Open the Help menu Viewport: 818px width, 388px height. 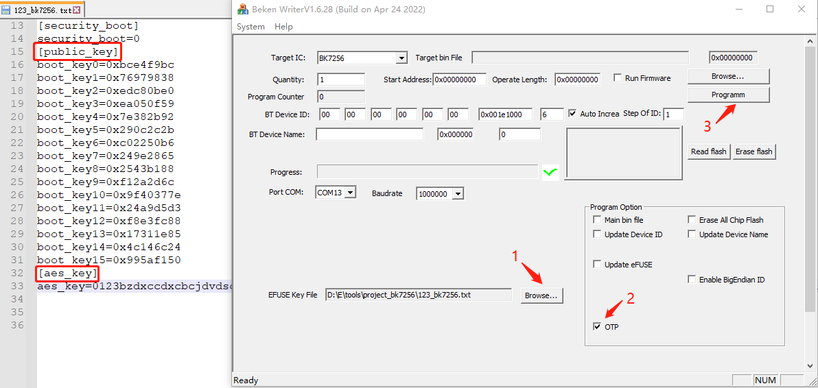coord(283,27)
